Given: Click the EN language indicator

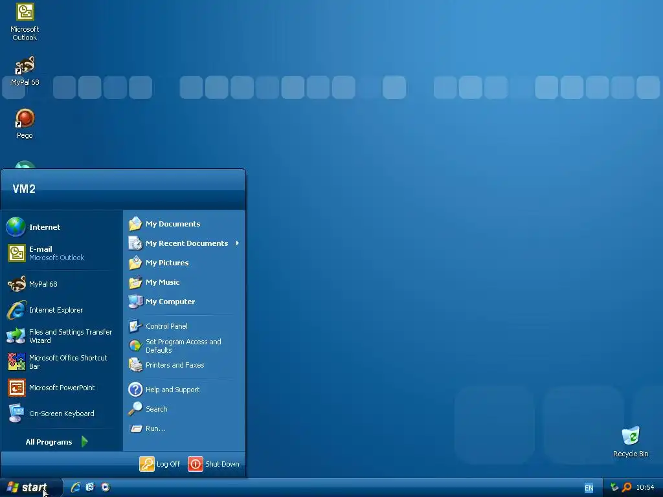Looking at the screenshot, I should (x=589, y=488).
